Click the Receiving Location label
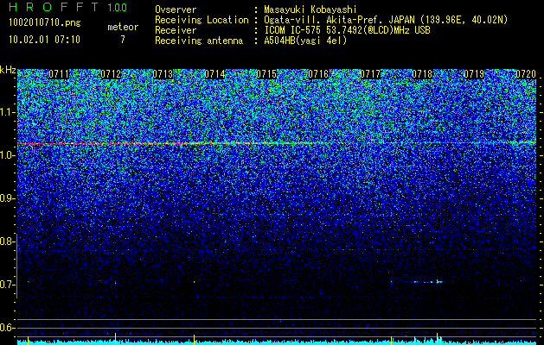 (x=202, y=20)
